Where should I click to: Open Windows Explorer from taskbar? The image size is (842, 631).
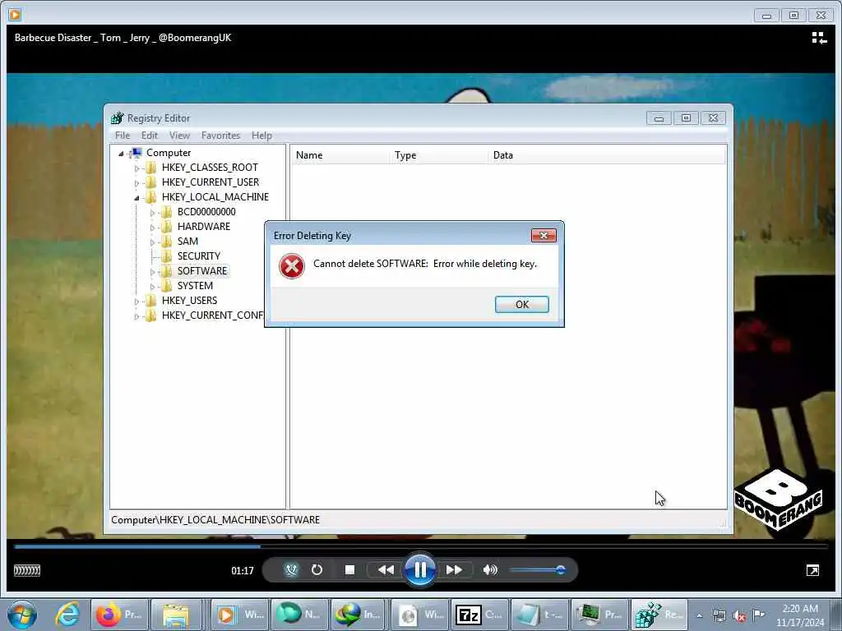[176, 615]
